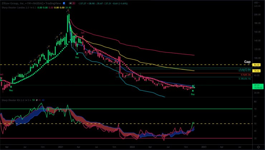Click the blue flag icon beside TradingView title
The image size is (265, 150).
click(x=64, y=3)
